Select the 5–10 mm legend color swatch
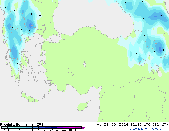 click(x=29, y=128)
